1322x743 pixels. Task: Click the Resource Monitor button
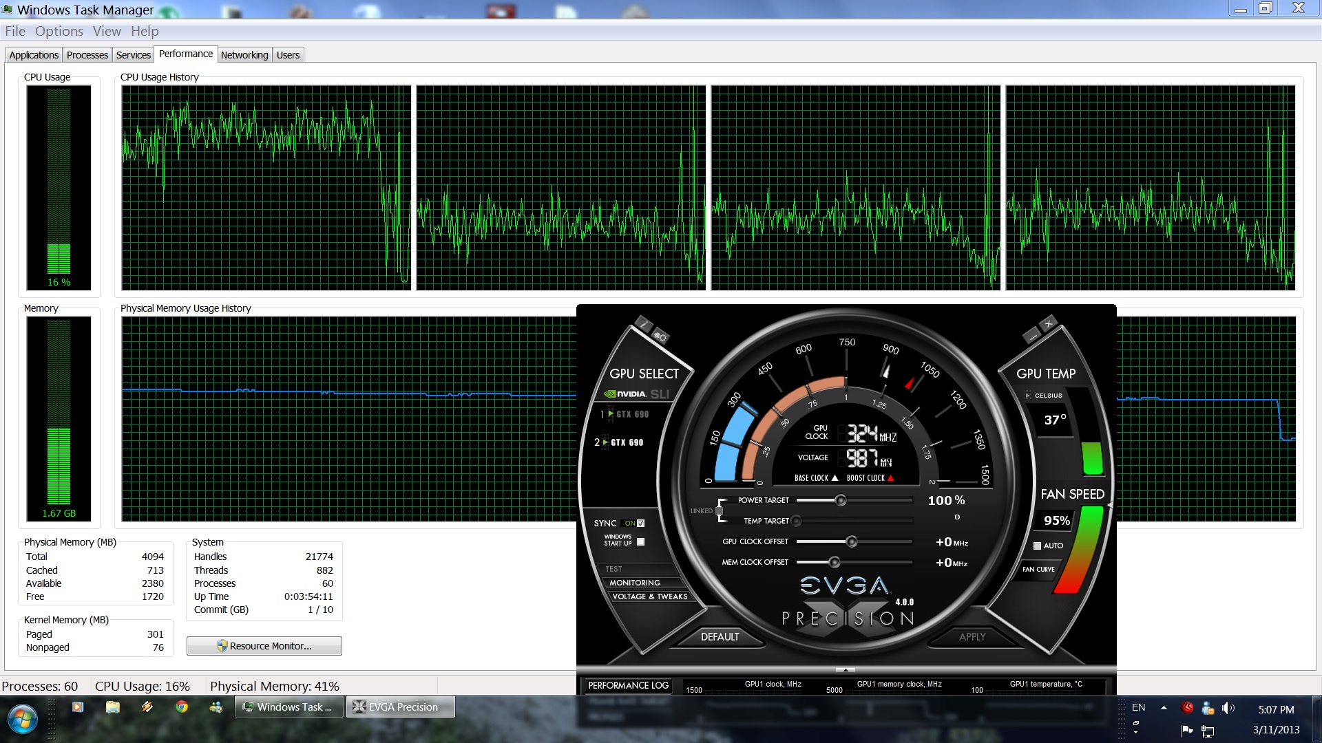coord(264,646)
